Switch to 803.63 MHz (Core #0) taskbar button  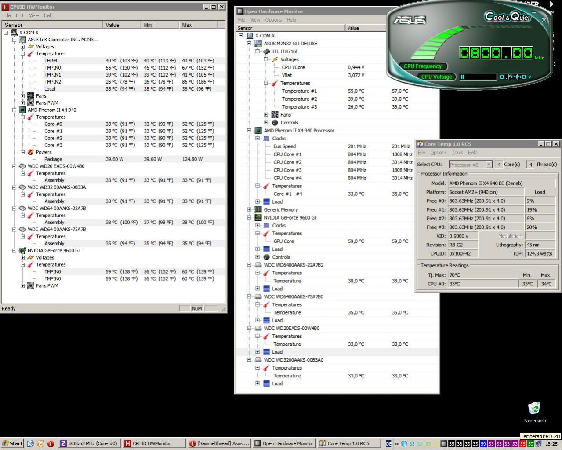[89, 443]
